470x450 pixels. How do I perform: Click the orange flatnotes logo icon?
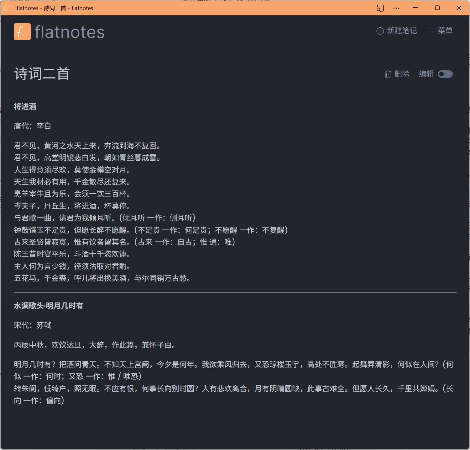pyautogui.click(x=22, y=32)
